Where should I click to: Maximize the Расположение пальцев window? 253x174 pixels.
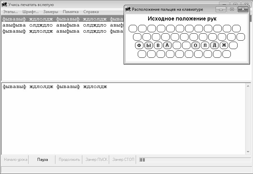pos(232,9)
